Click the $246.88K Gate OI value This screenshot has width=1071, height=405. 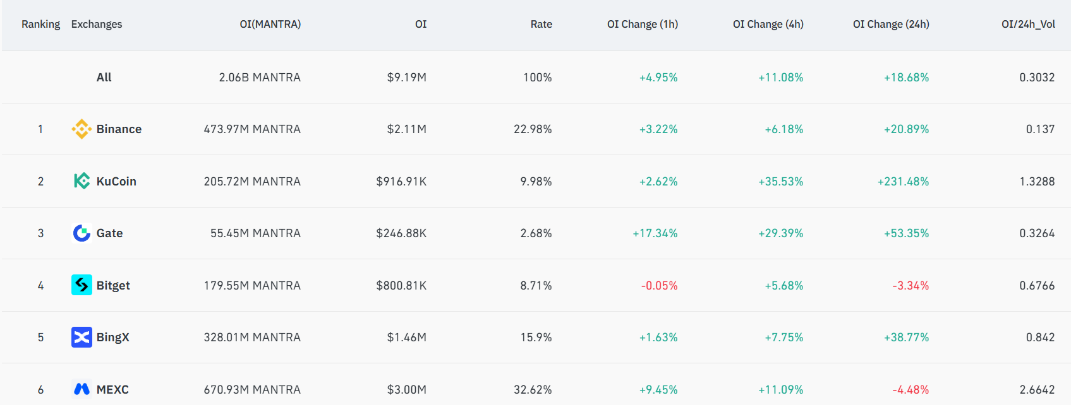tap(401, 233)
